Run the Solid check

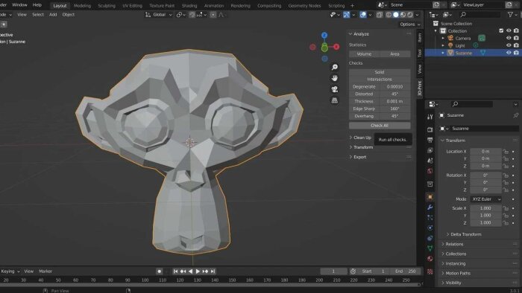(x=380, y=72)
